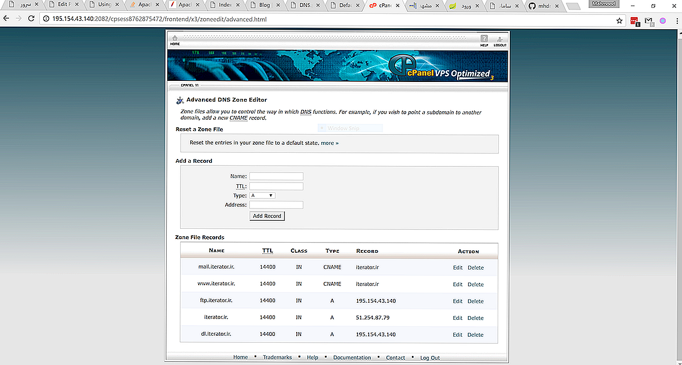
Task: Click the browser forward arrow
Action: [19, 19]
